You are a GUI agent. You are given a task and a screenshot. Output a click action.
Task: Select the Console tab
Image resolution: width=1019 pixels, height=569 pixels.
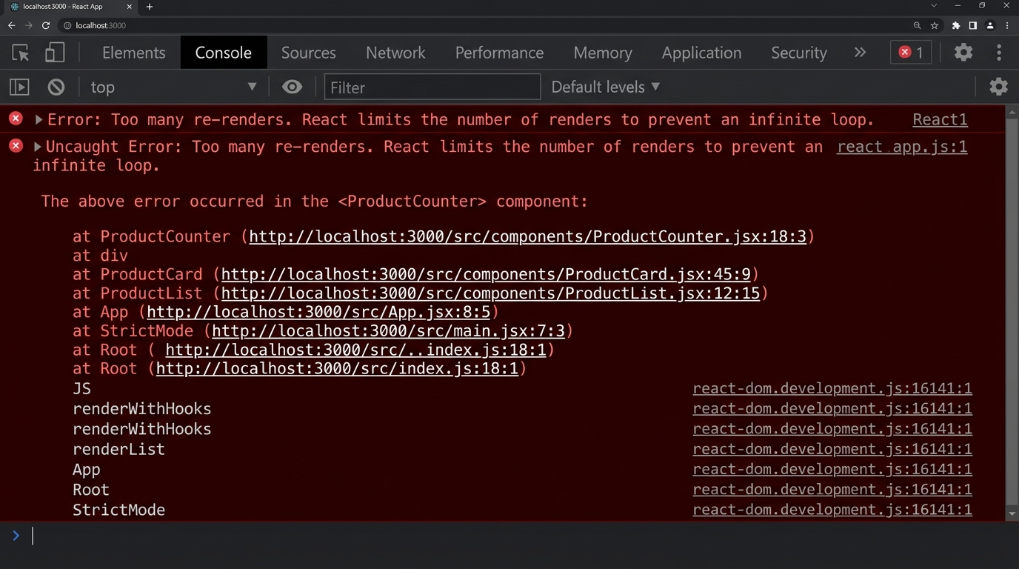pos(224,53)
